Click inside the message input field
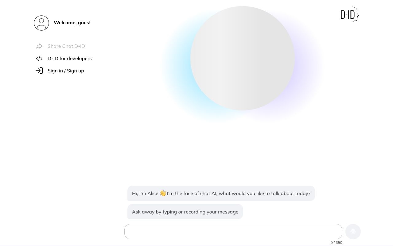 [233, 231]
